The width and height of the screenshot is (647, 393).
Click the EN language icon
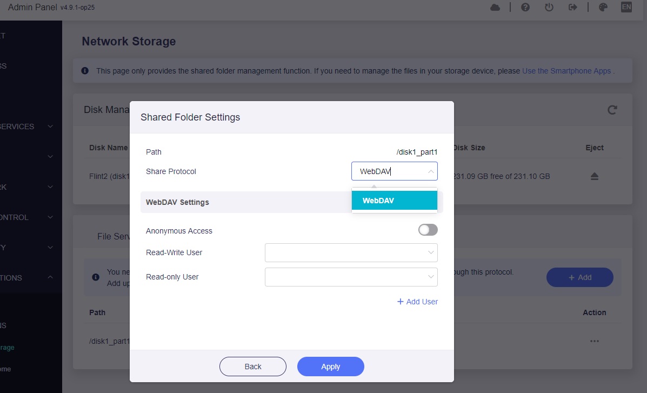(x=626, y=7)
